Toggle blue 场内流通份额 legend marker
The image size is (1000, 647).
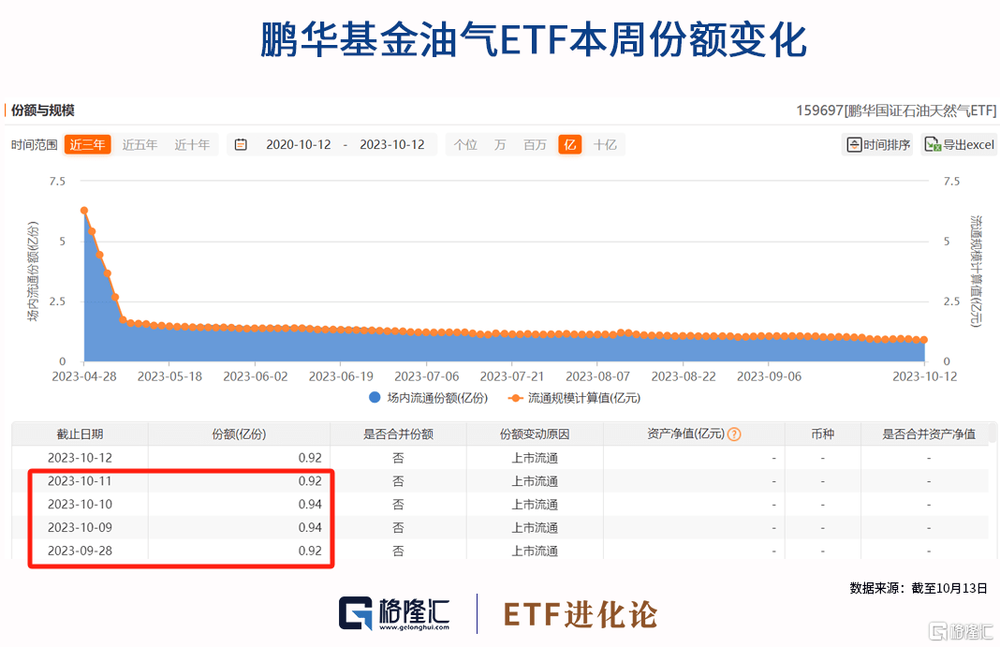pos(375,398)
